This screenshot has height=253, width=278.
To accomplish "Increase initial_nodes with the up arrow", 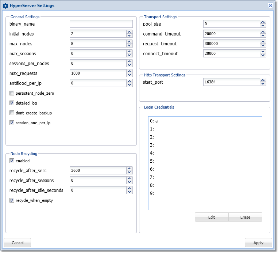I will pyautogui.click(x=130, y=32).
